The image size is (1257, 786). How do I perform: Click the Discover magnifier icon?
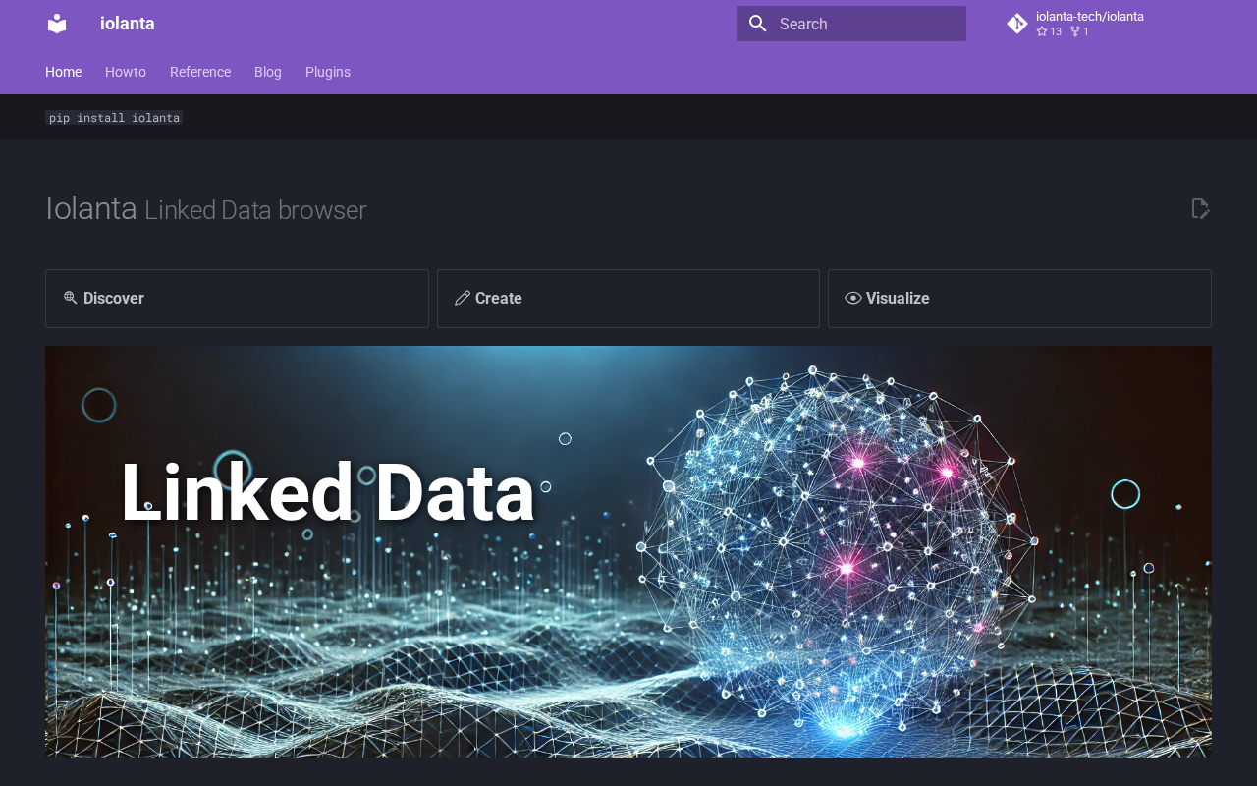(71, 298)
